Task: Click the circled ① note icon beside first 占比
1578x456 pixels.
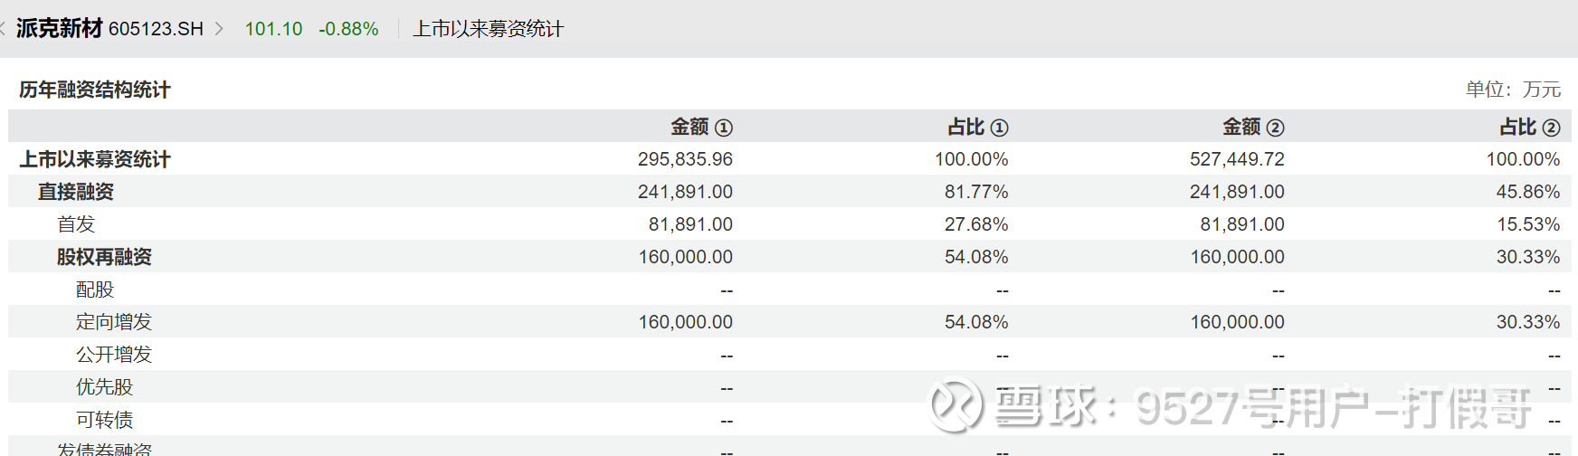Action: [999, 128]
